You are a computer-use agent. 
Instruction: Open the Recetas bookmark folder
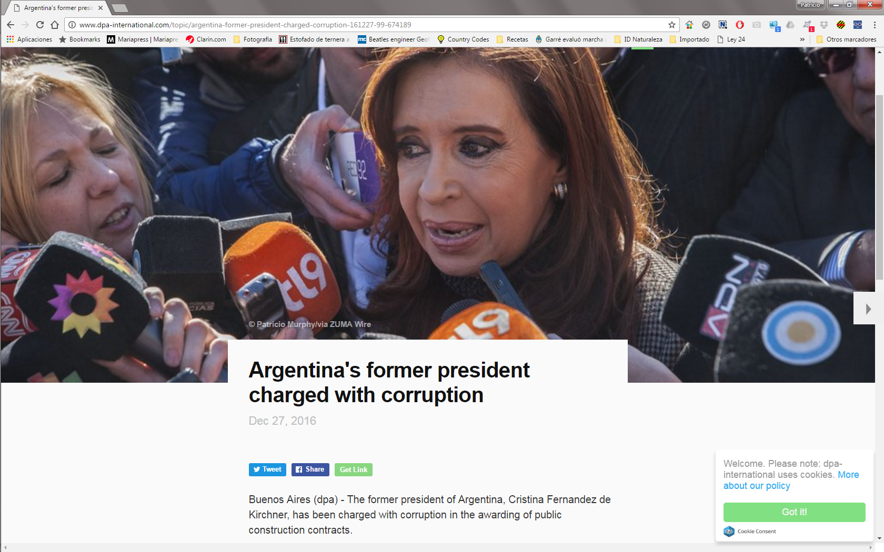513,39
